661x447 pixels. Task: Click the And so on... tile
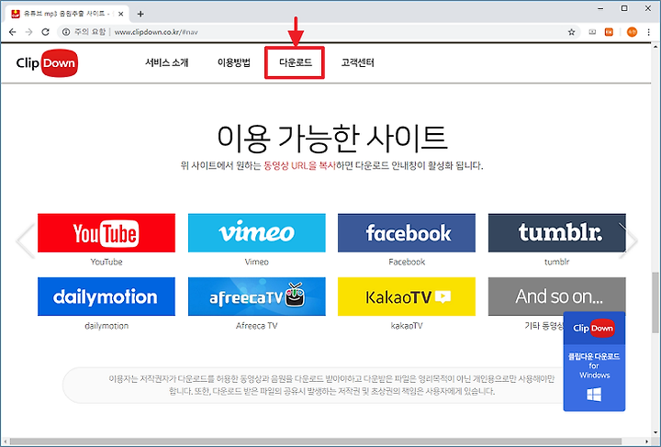click(x=556, y=295)
